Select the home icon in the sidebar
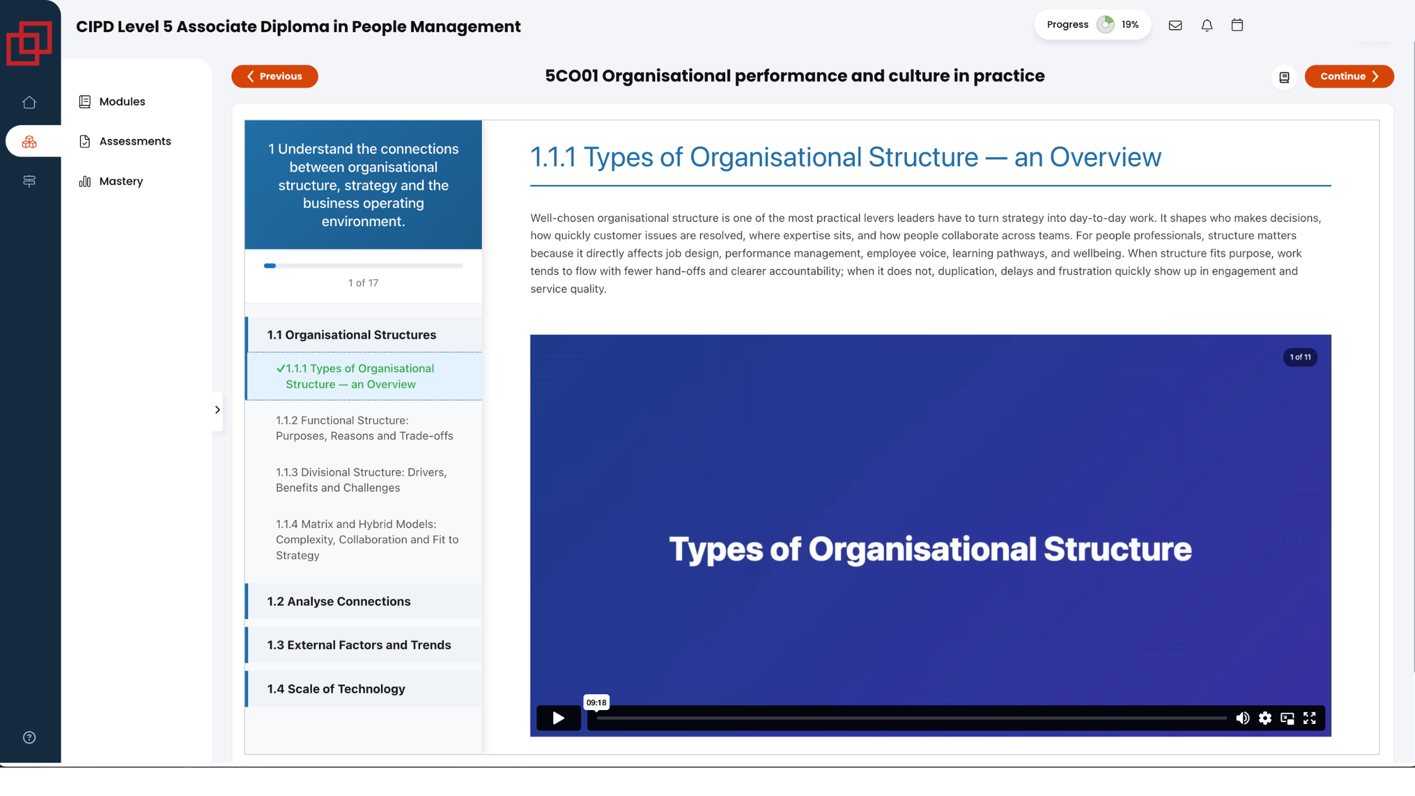 30,102
